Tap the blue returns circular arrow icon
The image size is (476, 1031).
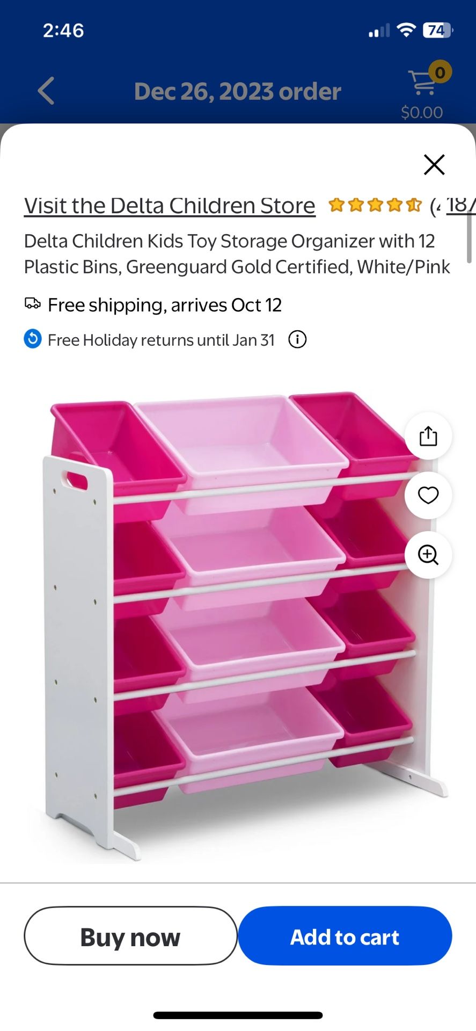[33, 339]
